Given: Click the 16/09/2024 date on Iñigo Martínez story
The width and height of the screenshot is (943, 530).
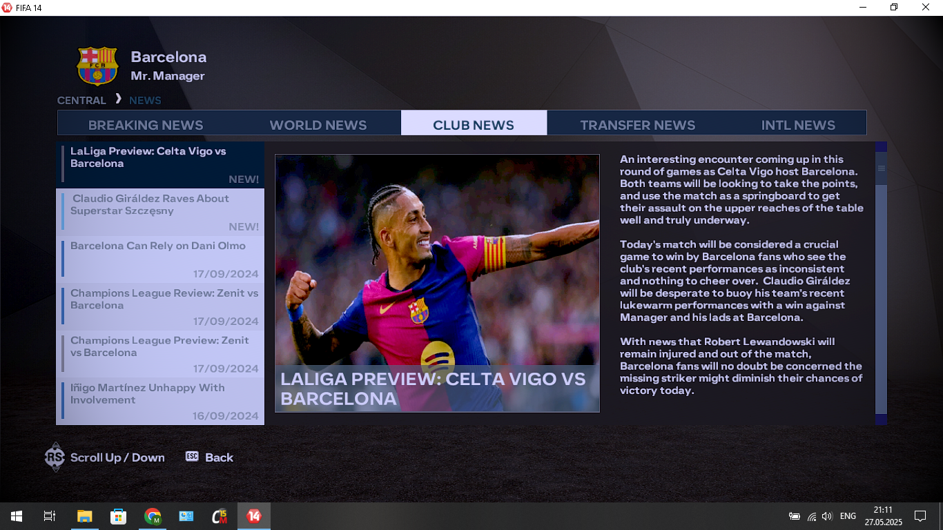Looking at the screenshot, I should 226,416.
